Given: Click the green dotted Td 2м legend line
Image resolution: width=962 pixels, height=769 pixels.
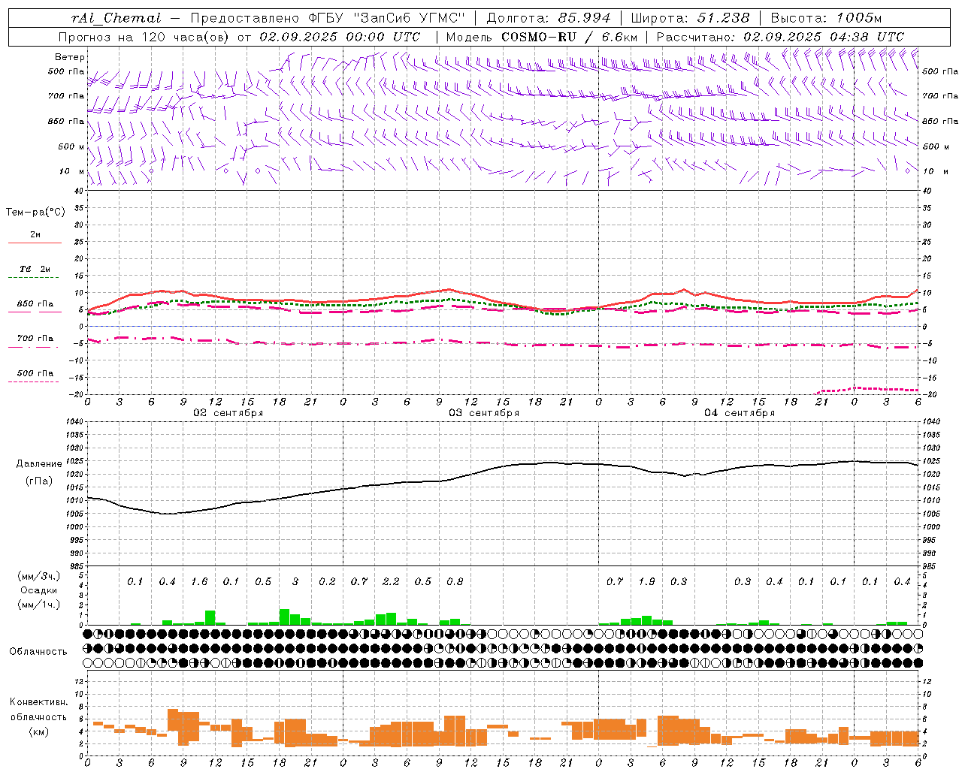Looking at the screenshot, I should click(33, 278).
